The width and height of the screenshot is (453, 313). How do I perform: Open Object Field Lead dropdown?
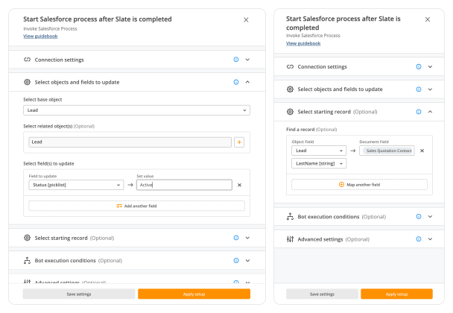(x=319, y=151)
